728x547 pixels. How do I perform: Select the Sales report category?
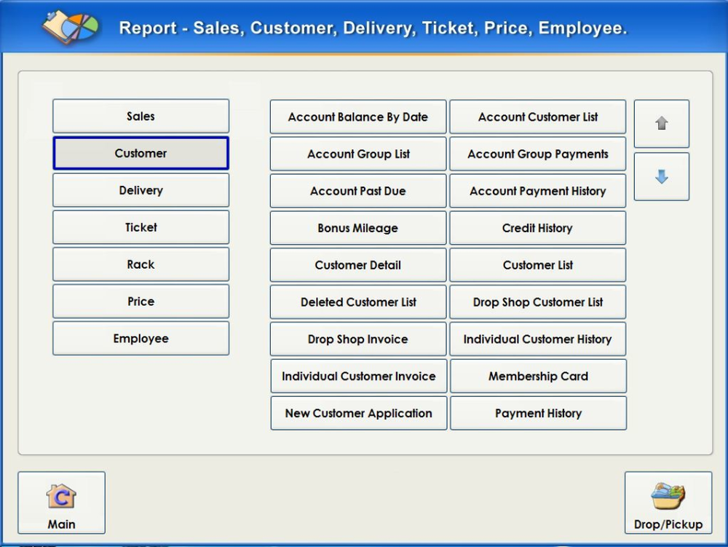click(x=141, y=116)
